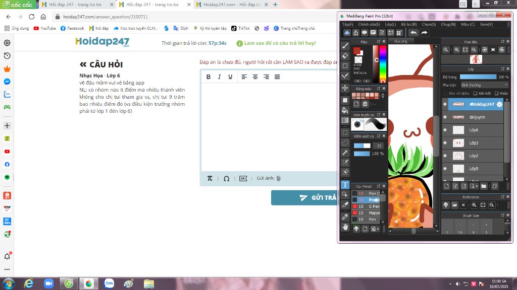
Task: Open the Chọn(S) menu
Action: click(429, 24)
